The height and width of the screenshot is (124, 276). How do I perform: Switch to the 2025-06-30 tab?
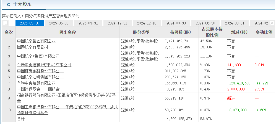tap(59, 23)
